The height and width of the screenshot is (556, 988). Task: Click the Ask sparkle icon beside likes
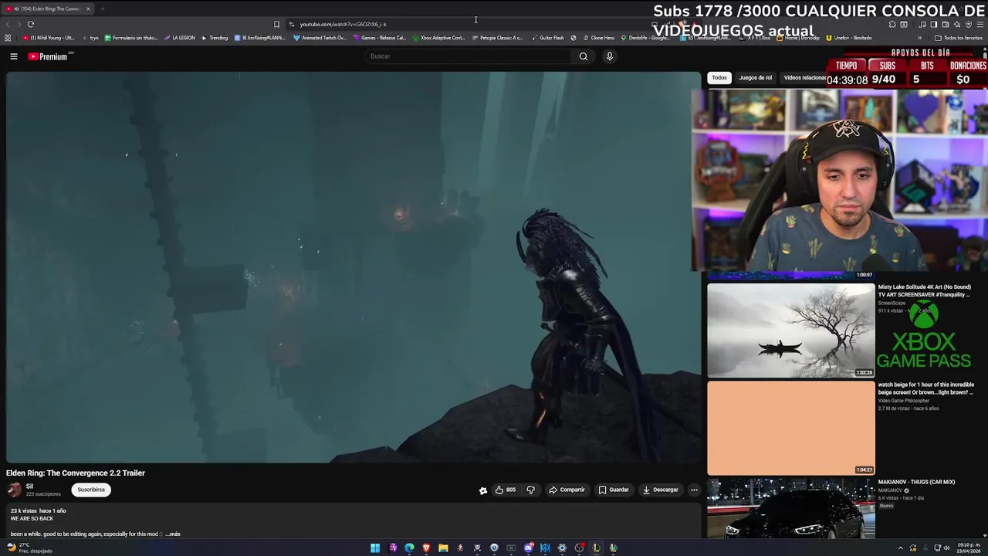(483, 490)
